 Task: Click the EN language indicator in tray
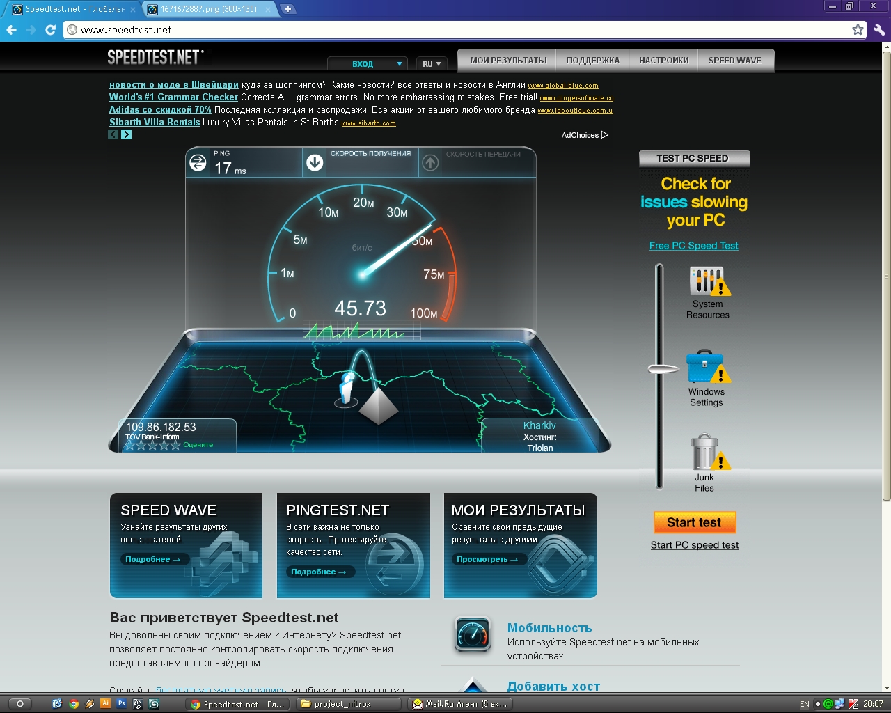[x=804, y=705]
